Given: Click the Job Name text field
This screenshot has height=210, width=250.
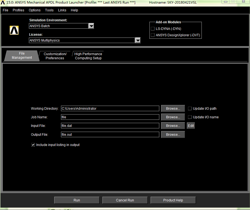Looking at the screenshot, I should click(x=110, y=117).
